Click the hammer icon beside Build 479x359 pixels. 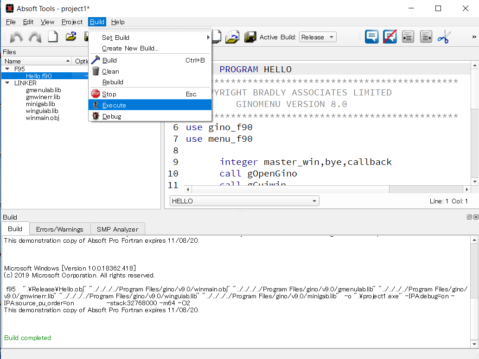[96, 60]
